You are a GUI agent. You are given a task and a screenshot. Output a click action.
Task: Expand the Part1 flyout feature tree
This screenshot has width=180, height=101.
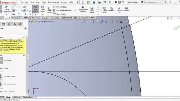29,21
